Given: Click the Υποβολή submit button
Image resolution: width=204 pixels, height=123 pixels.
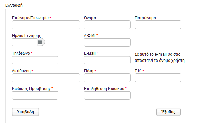Looking at the screenshot, I should tap(26, 112).
